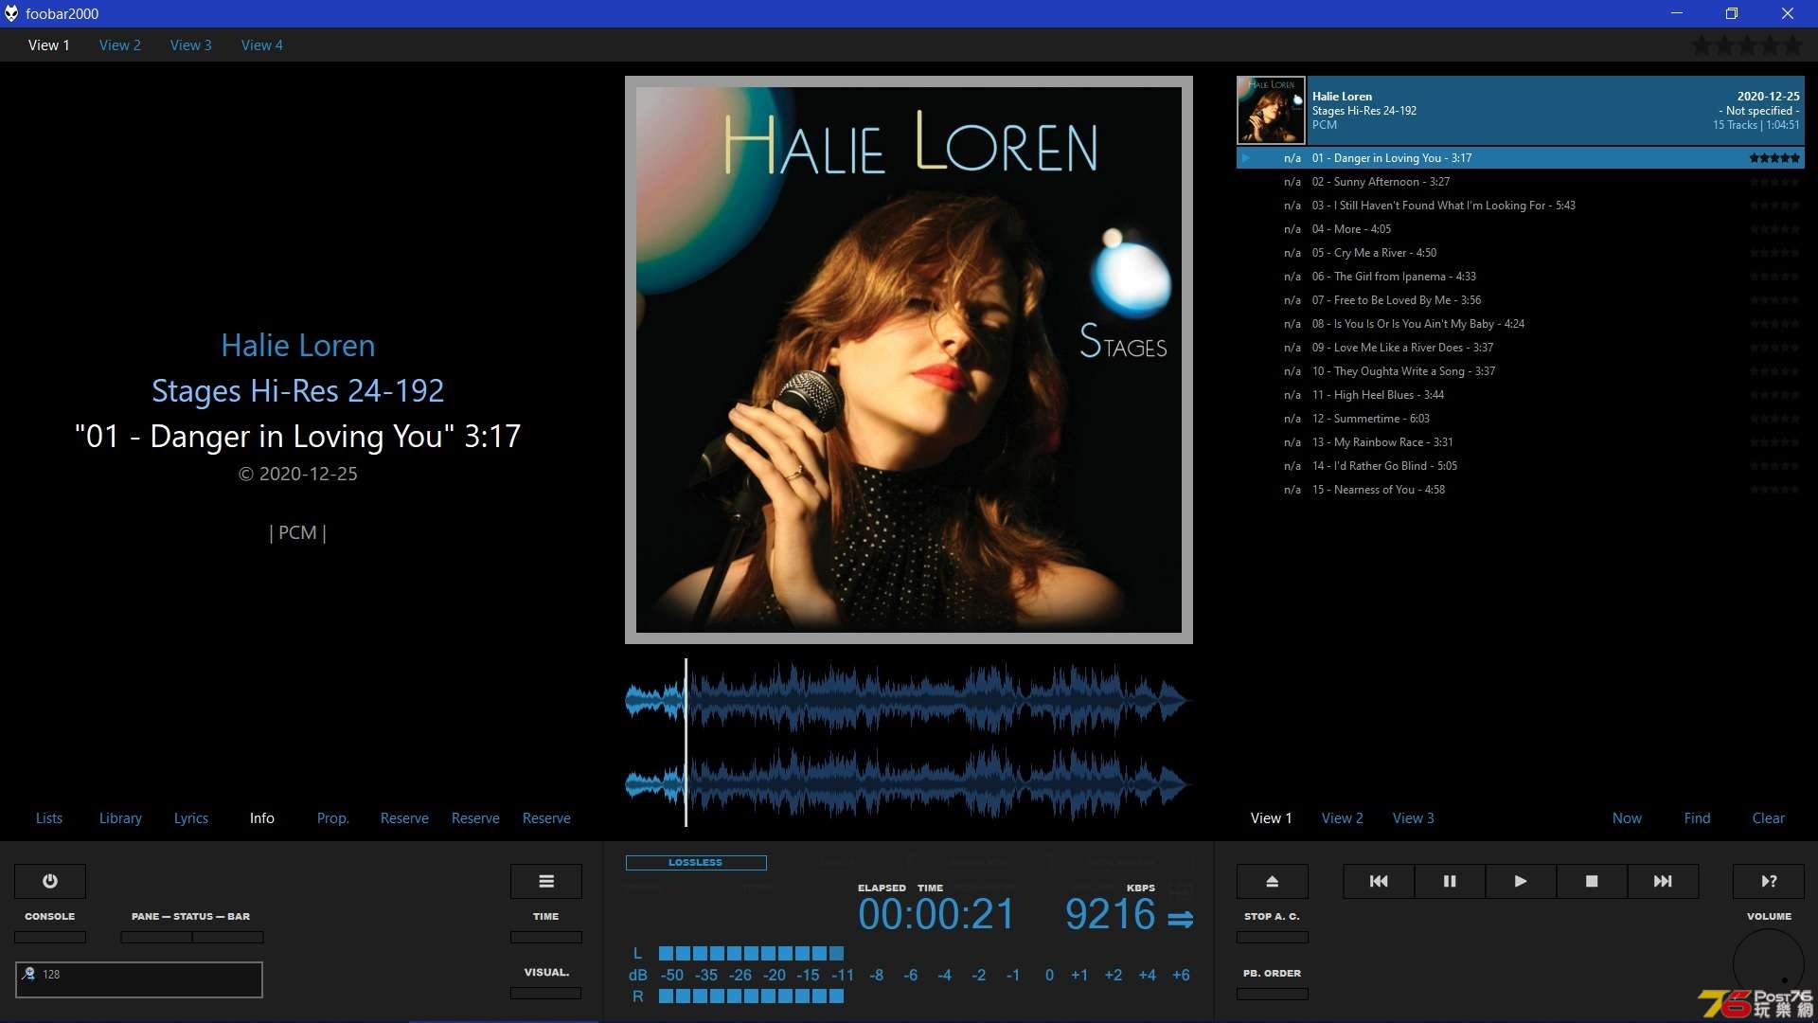This screenshot has height=1023, width=1818.
Task: Select track 02 - Sunny Afternoon
Action: pos(1521,182)
